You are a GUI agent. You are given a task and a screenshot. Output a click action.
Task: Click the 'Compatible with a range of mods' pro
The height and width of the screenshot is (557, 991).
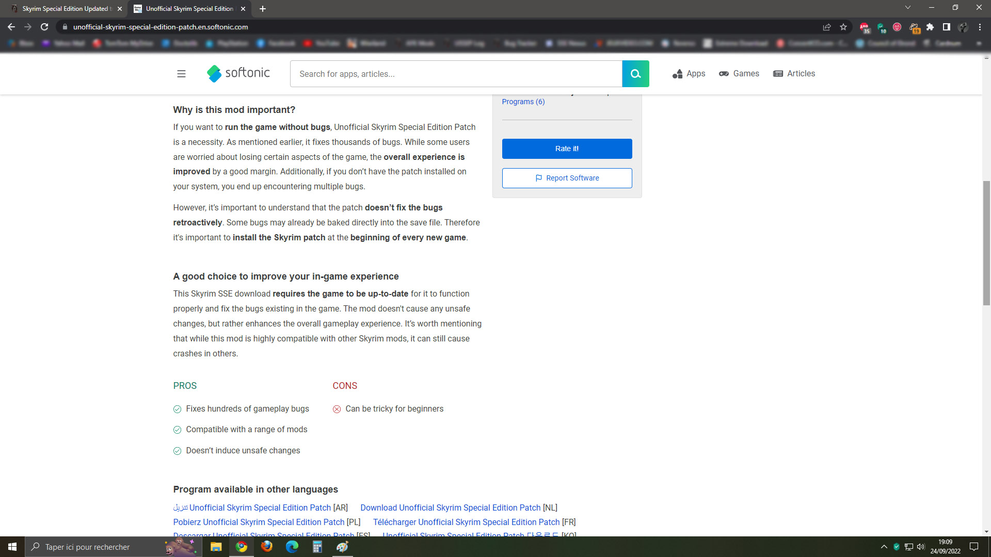coord(246,430)
